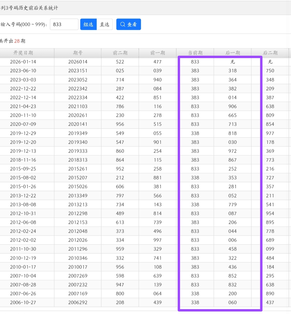
Task: Click issue number 2006292 in last row
Action: point(78,302)
